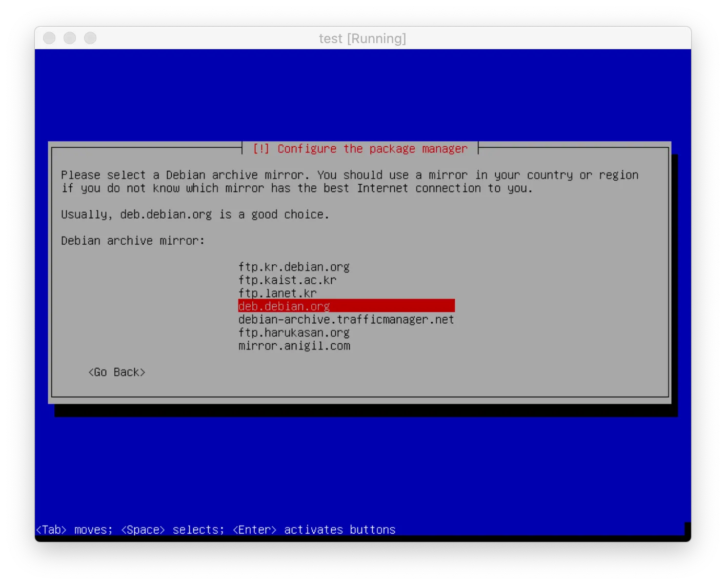Viewport: 726px width, 585px height.
Task: Select the ftp.kaist.ac.kr mirror
Action: click(287, 280)
